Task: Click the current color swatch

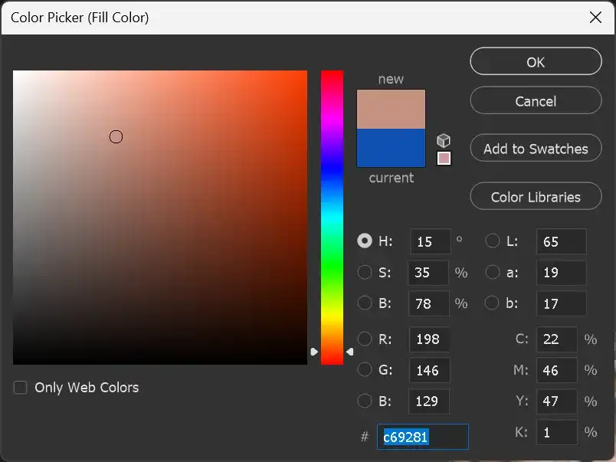Action: click(390, 148)
